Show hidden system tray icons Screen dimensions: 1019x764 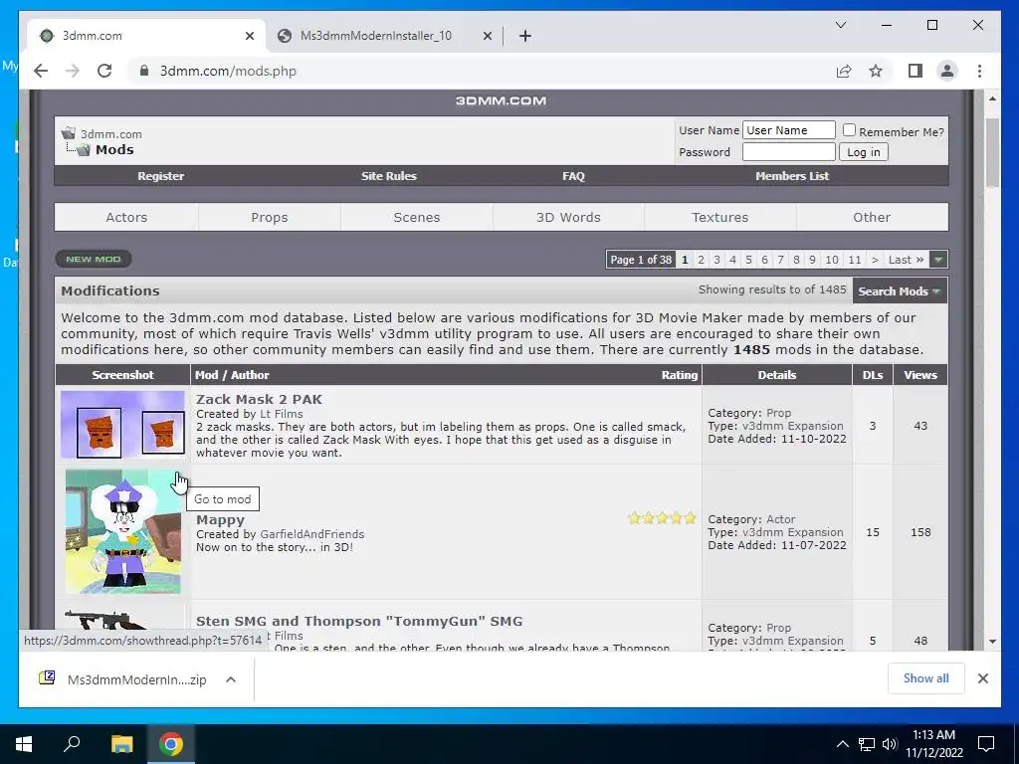[x=842, y=744]
